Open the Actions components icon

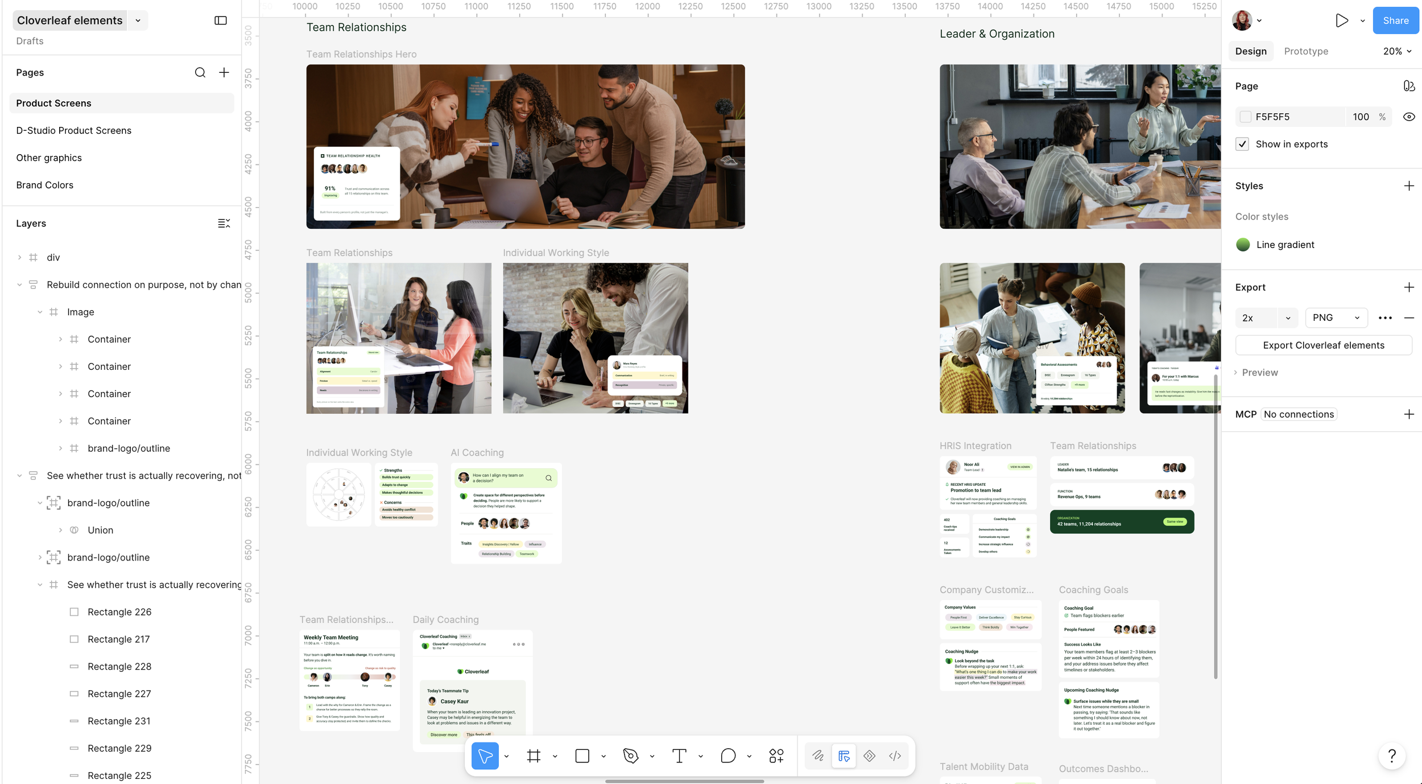776,756
